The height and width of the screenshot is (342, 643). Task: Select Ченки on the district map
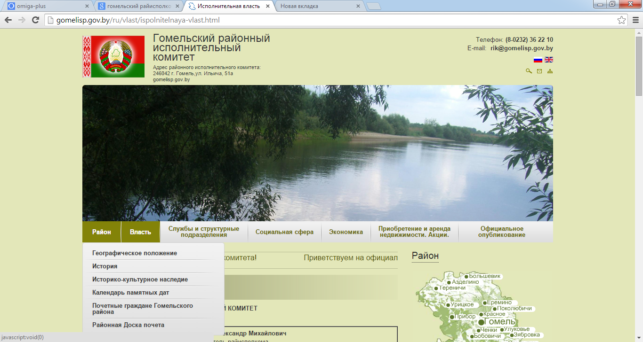(x=487, y=330)
